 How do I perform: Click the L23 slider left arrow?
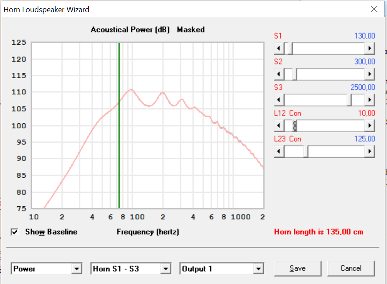(x=279, y=151)
